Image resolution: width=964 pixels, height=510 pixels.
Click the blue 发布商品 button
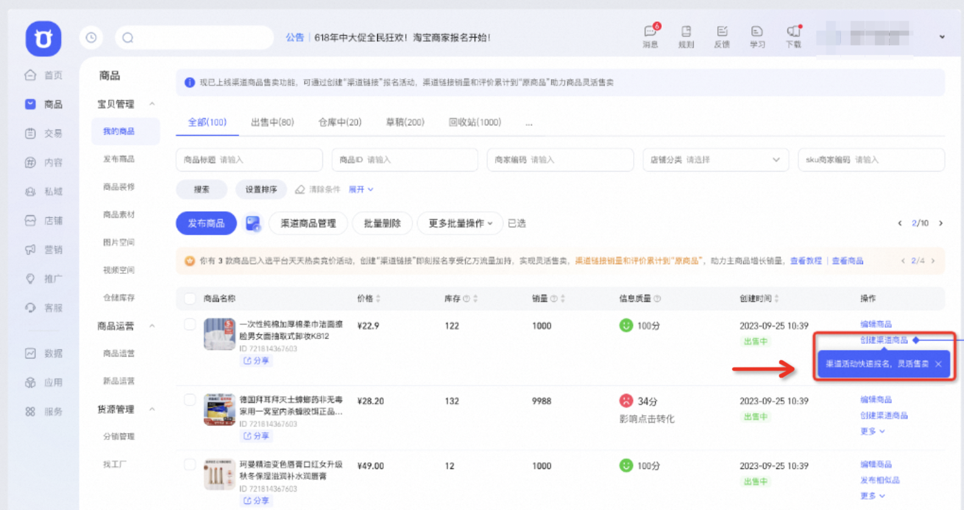coord(206,223)
